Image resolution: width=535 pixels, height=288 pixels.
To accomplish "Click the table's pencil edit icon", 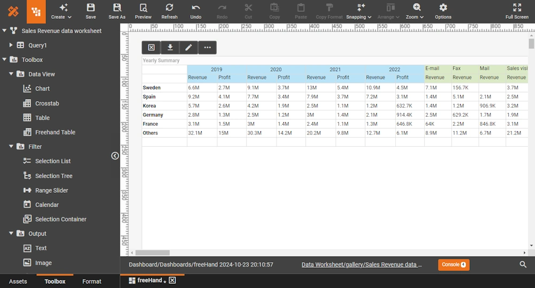I will coord(188,48).
